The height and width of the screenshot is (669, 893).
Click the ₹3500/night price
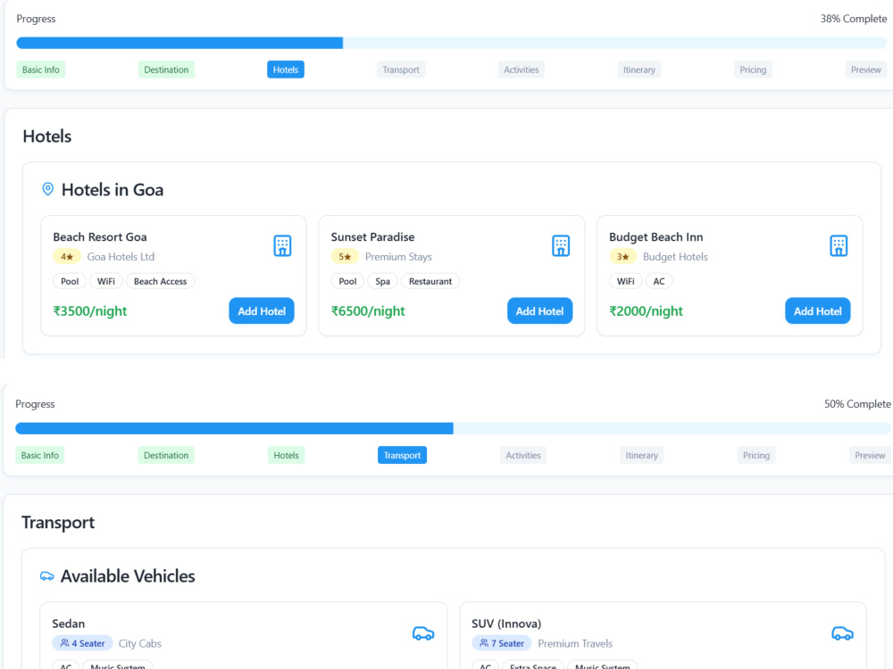[90, 311]
